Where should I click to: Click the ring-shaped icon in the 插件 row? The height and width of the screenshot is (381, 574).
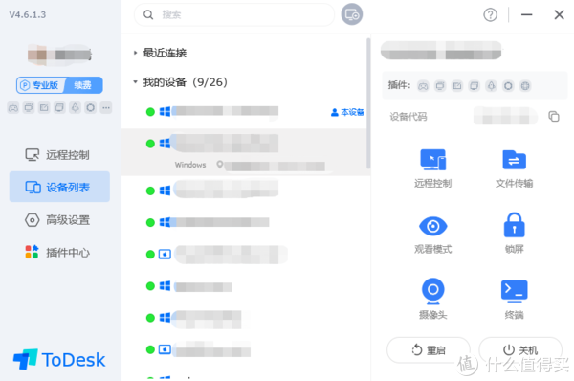click(508, 86)
